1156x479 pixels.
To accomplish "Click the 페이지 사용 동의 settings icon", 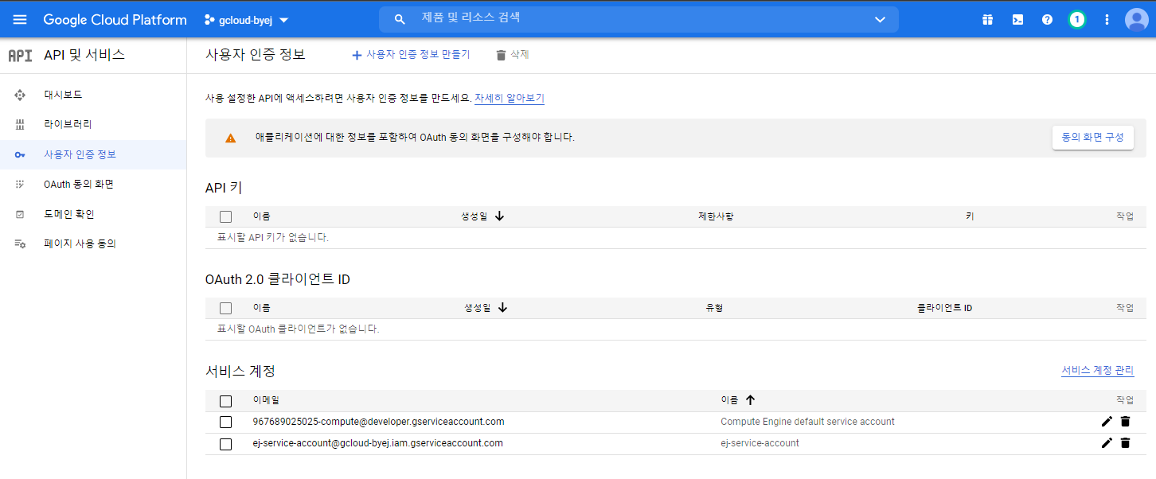I will (x=20, y=244).
